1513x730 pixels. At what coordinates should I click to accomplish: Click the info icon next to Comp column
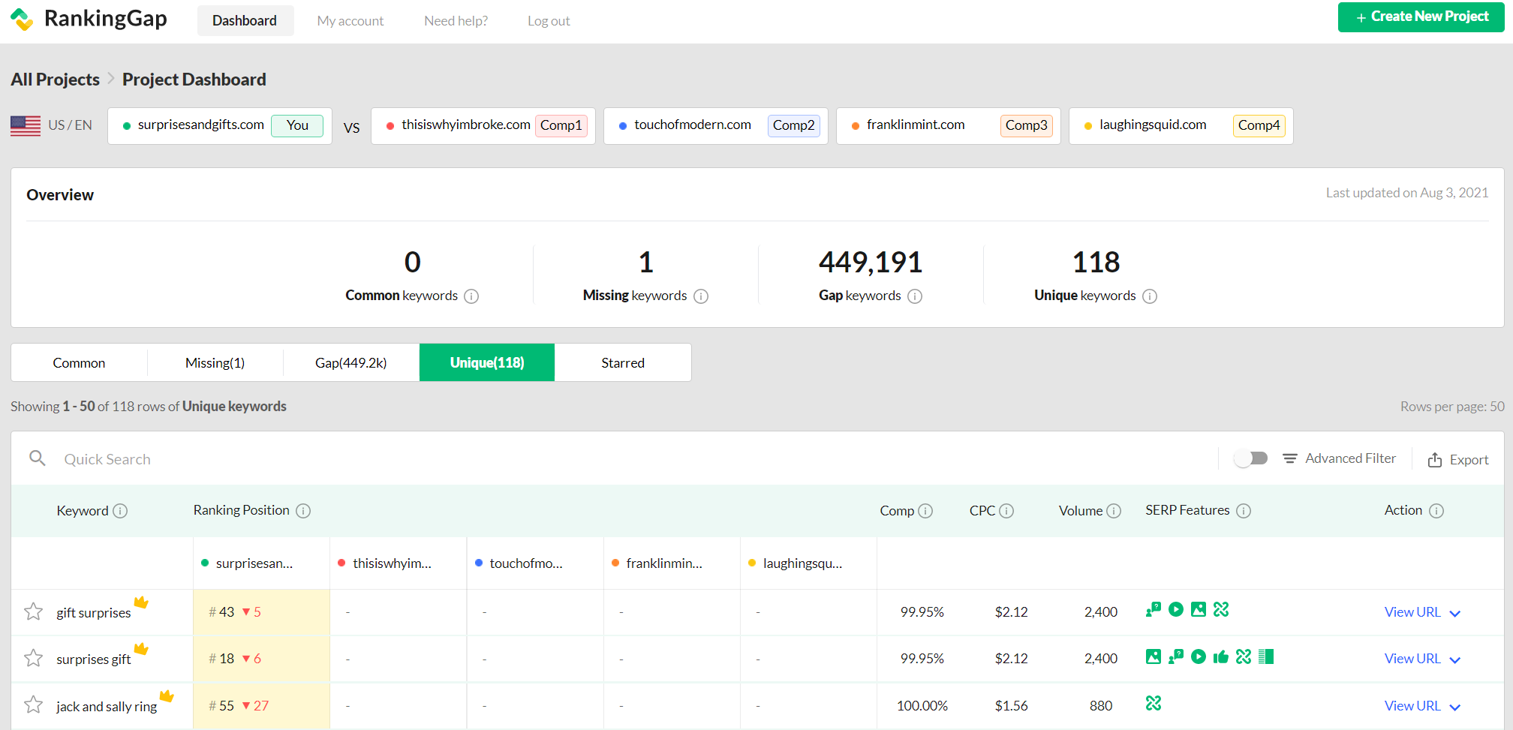pos(925,511)
